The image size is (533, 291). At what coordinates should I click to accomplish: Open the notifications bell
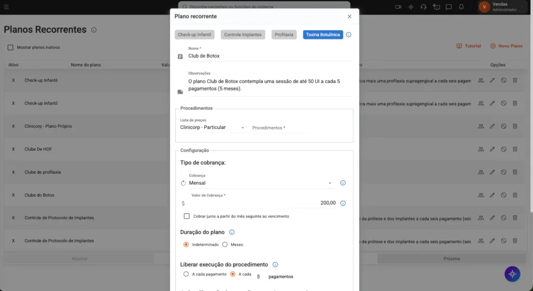[x=461, y=7]
